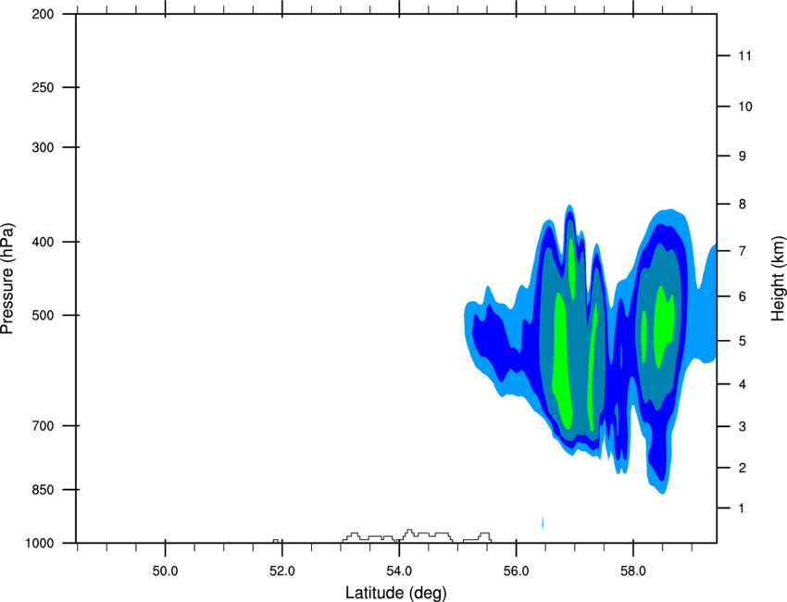Click the 250 pressure tick label

[43, 87]
